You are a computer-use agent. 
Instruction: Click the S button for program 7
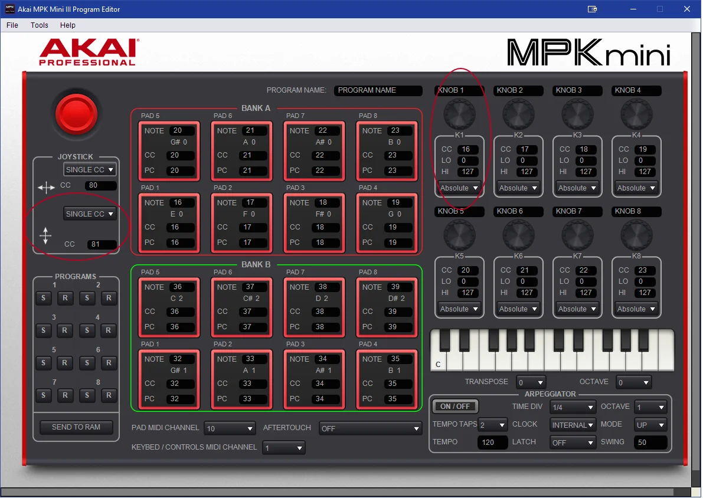44,395
